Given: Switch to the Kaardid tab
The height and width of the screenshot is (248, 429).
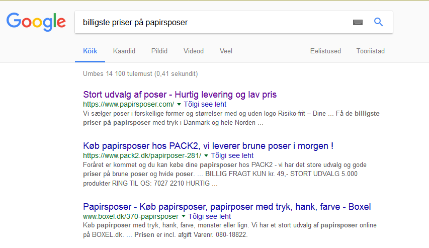Looking at the screenshot, I should pyautogui.click(x=124, y=51).
